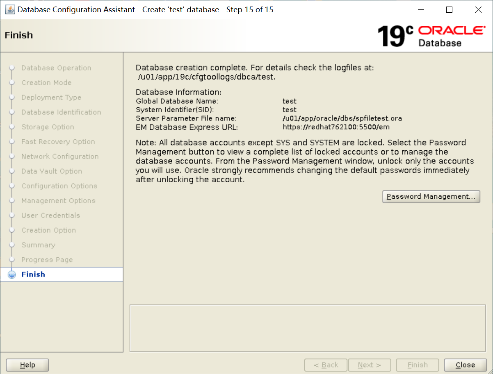Image resolution: width=493 pixels, height=374 pixels.
Task: Click the Help button
Action: click(27, 365)
